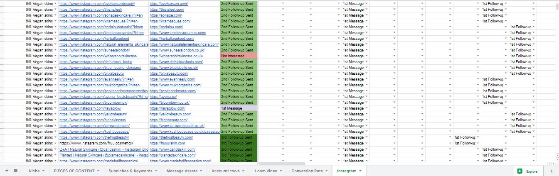Open the https://ayuna.co/ link
Screen dimensions: 559x176
(163, 97)
